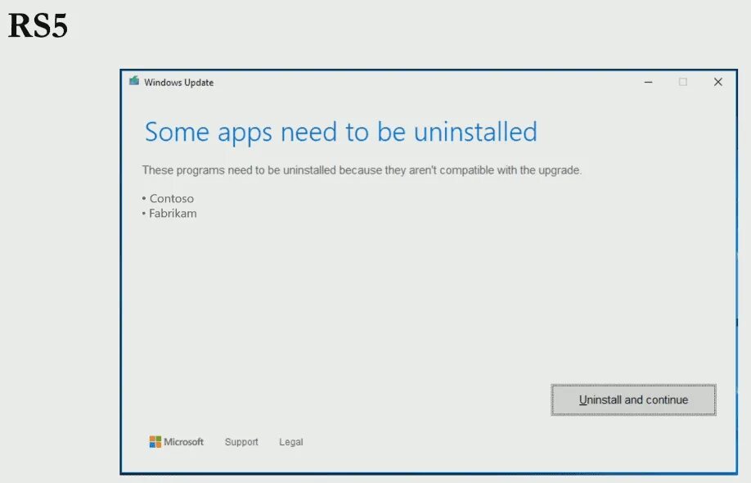
Task: Click the Uninstall and continue button
Action: pyautogui.click(x=633, y=399)
